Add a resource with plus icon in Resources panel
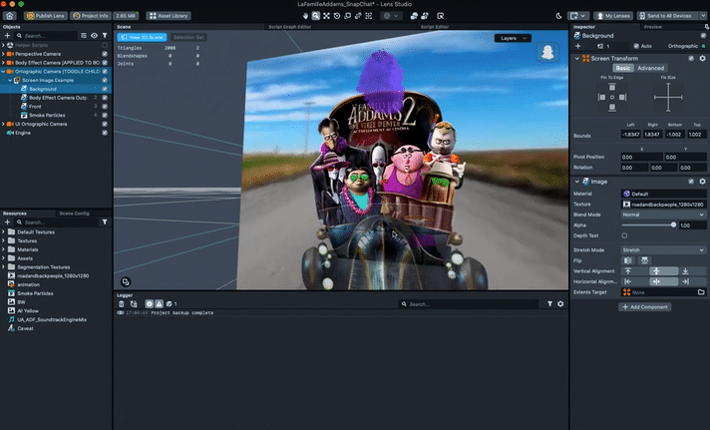Screen dimensions: 710x430 pyautogui.click(x=7, y=222)
